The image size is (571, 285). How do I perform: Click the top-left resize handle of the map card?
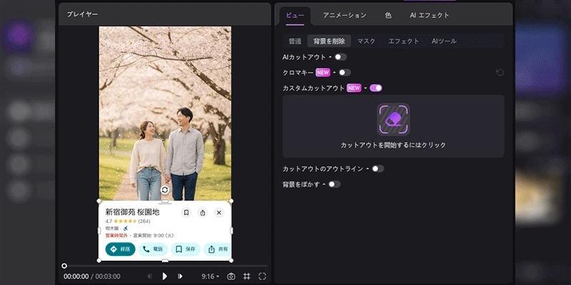(x=98, y=201)
